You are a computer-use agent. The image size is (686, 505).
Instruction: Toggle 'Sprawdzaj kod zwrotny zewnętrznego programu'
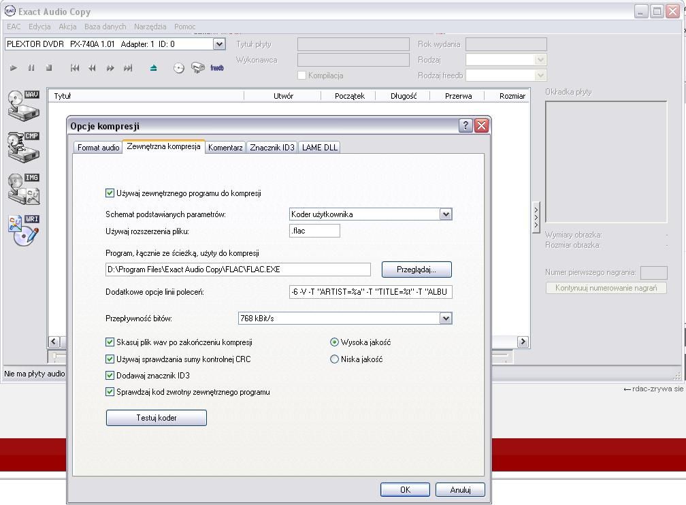tap(110, 392)
